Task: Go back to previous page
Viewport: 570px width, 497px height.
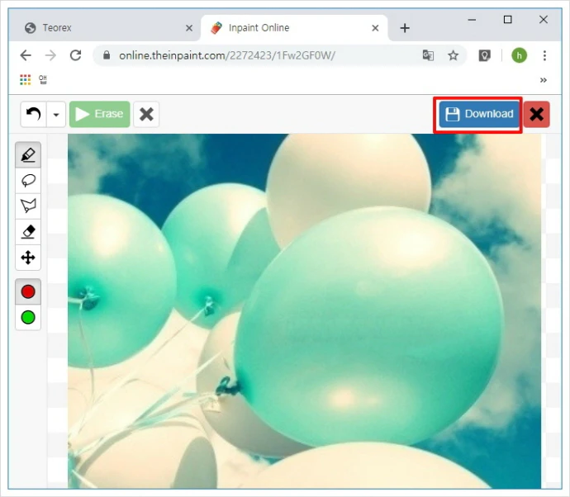Action: tap(26, 55)
